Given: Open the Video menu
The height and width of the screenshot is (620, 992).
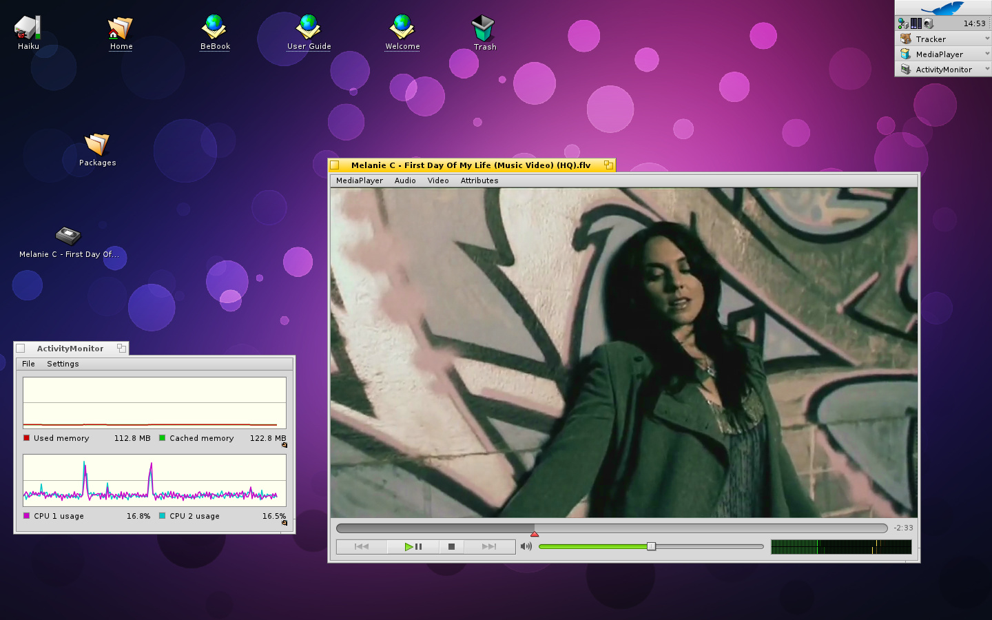Looking at the screenshot, I should (438, 180).
